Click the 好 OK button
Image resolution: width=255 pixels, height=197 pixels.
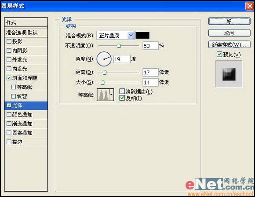(229, 21)
